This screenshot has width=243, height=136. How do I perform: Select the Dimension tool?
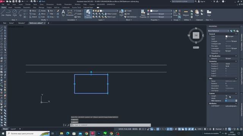click(x=70, y=13)
